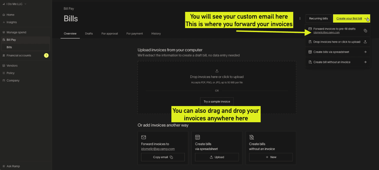Copy the email using the dropdown copy icon
Image resolution: width=379 pixels, height=170 pixels.
point(365,30)
